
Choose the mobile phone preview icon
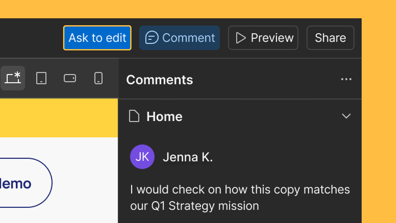(x=98, y=78)
